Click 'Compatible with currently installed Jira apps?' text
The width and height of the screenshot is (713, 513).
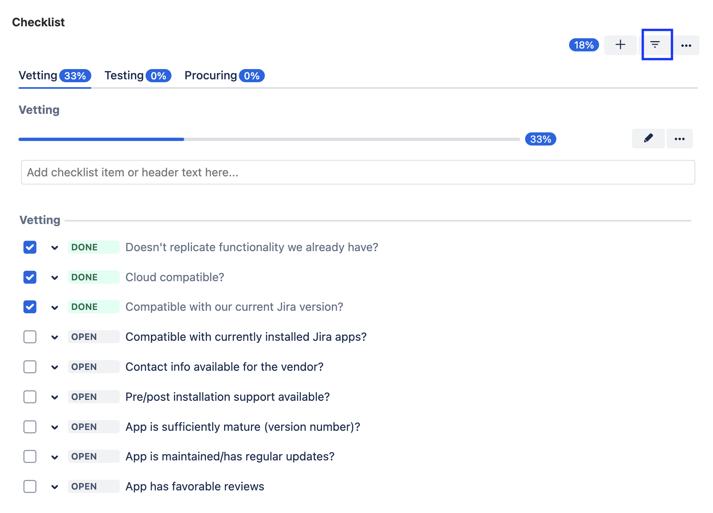coord(246,337)
